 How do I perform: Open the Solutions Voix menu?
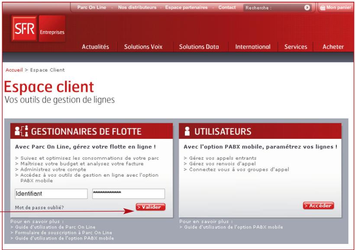pos(143,47)
